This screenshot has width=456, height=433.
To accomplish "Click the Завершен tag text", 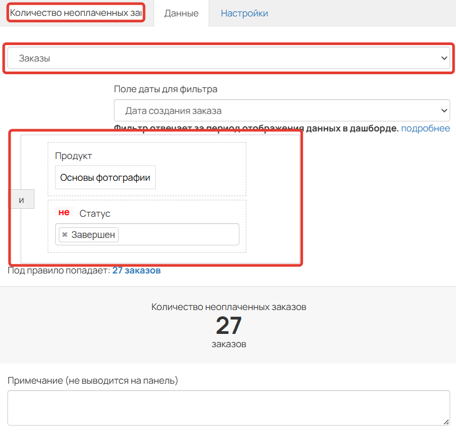I will pos(93,235).
